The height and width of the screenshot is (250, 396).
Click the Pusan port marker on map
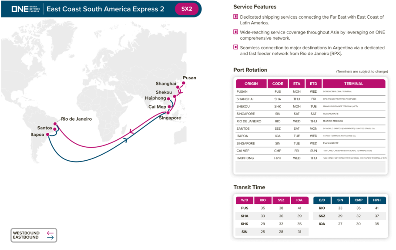point(184,83)
